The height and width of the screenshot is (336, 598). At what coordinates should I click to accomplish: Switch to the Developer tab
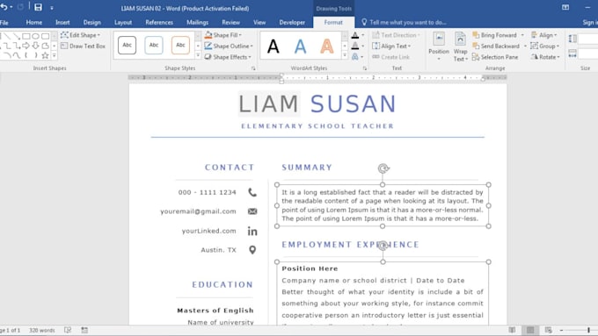coord(292,23)
